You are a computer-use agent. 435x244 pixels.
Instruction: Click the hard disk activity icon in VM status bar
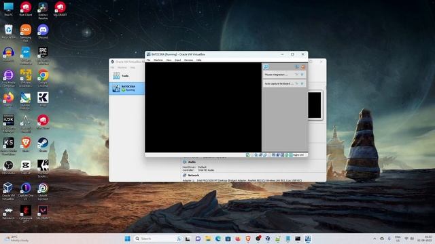tap(247, 155)
